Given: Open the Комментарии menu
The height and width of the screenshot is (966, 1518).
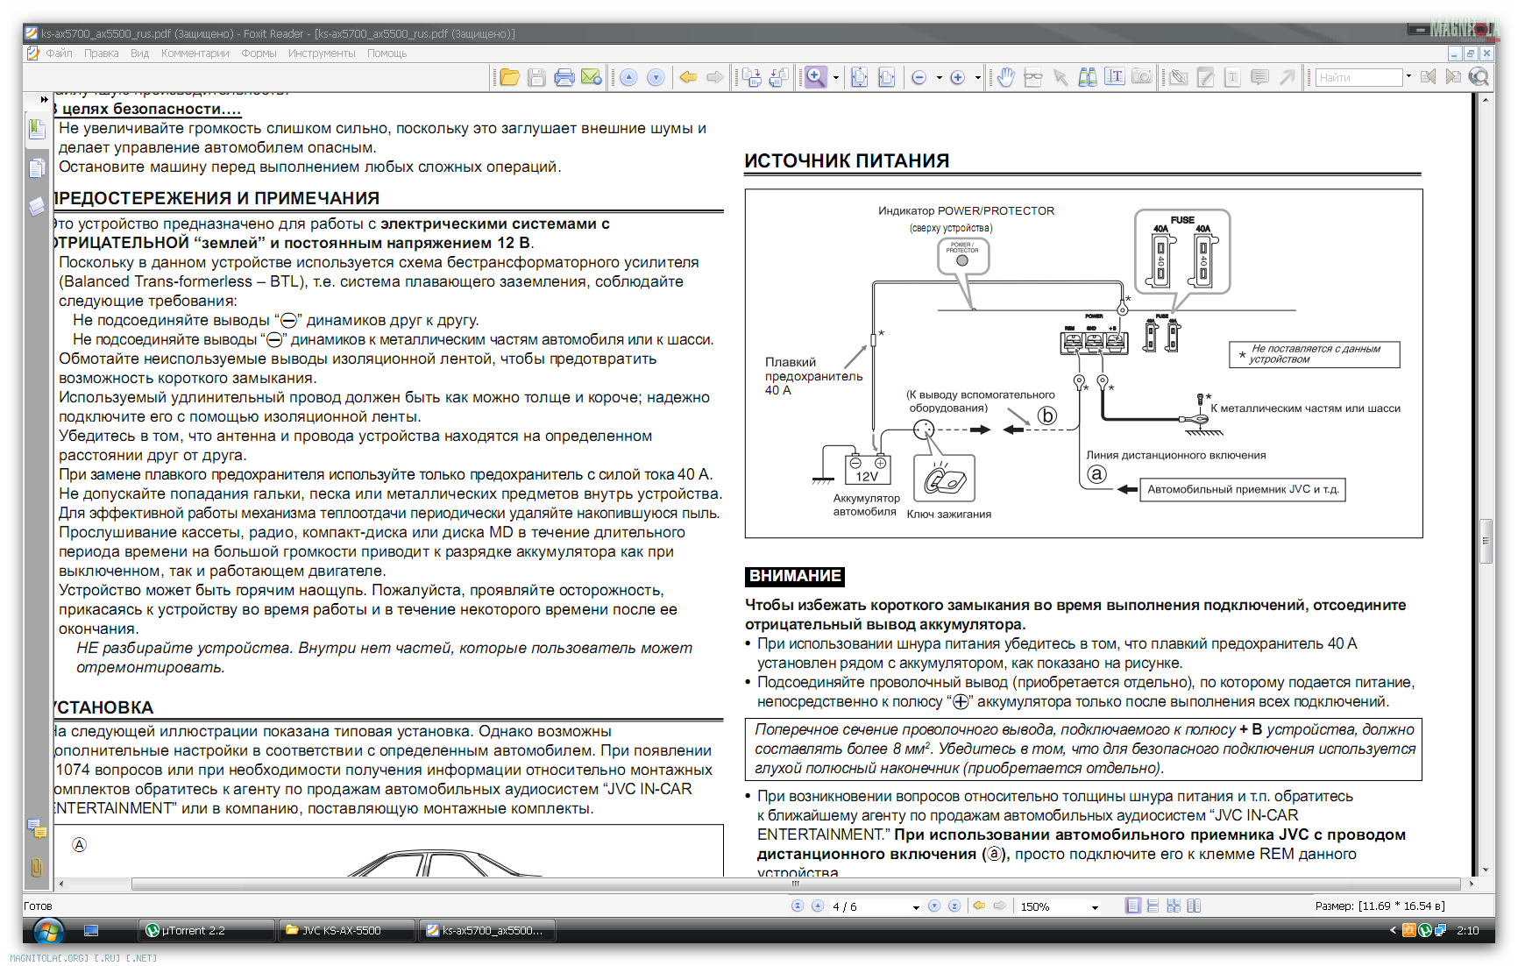Looking at the screenshot, I should (x=195, y=53).
